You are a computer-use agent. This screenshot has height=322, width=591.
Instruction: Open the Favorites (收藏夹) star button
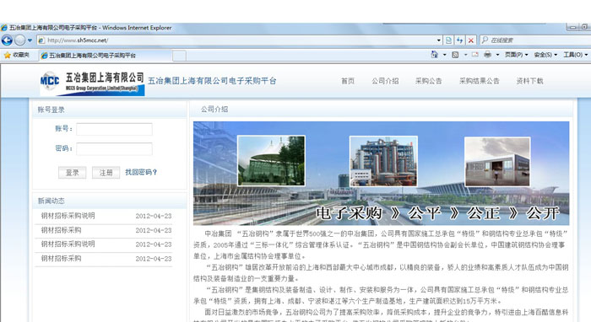17,55
